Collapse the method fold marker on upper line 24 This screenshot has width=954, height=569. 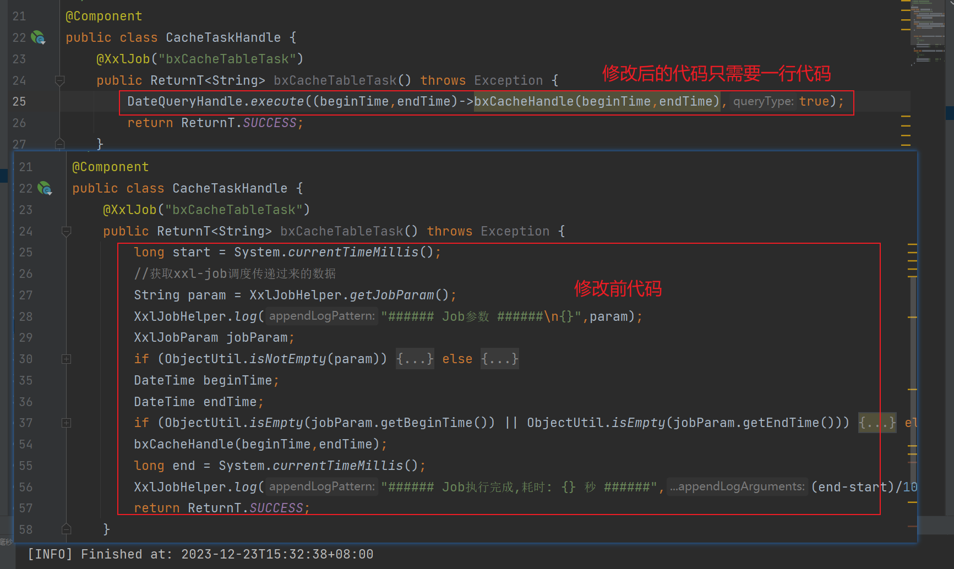pos(60,81)
